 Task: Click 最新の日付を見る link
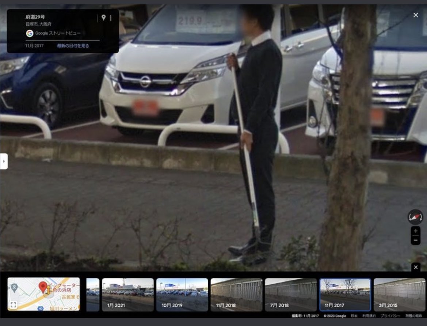click(x=73, y=46)
